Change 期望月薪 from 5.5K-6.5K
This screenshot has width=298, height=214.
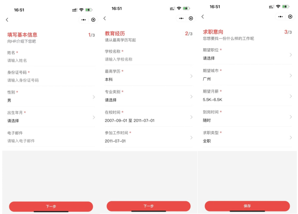coord(247,96)
